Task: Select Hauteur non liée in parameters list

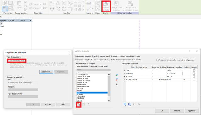Action: tap(83, 87)
